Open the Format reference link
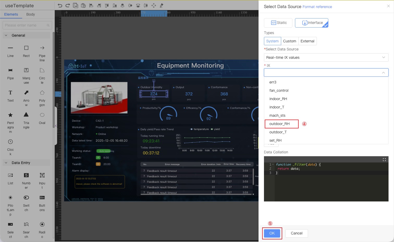The image size is (394, 242). (x=317, y=7)
